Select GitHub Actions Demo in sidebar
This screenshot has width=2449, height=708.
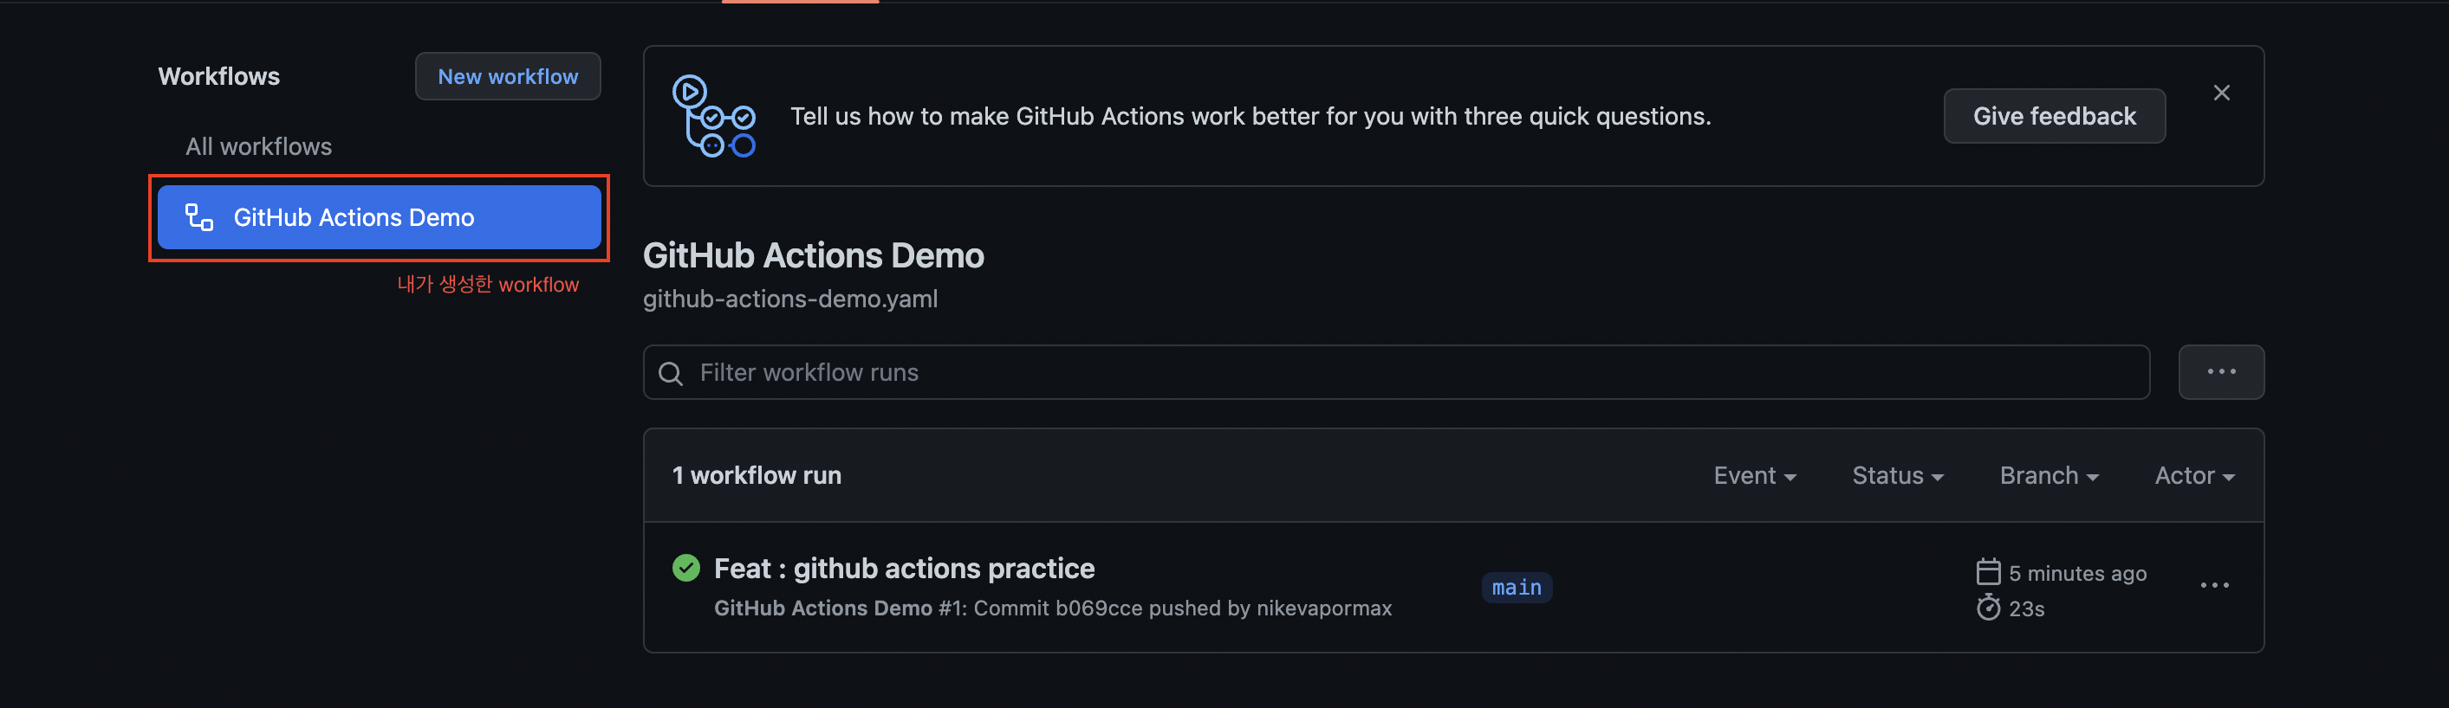380,217
